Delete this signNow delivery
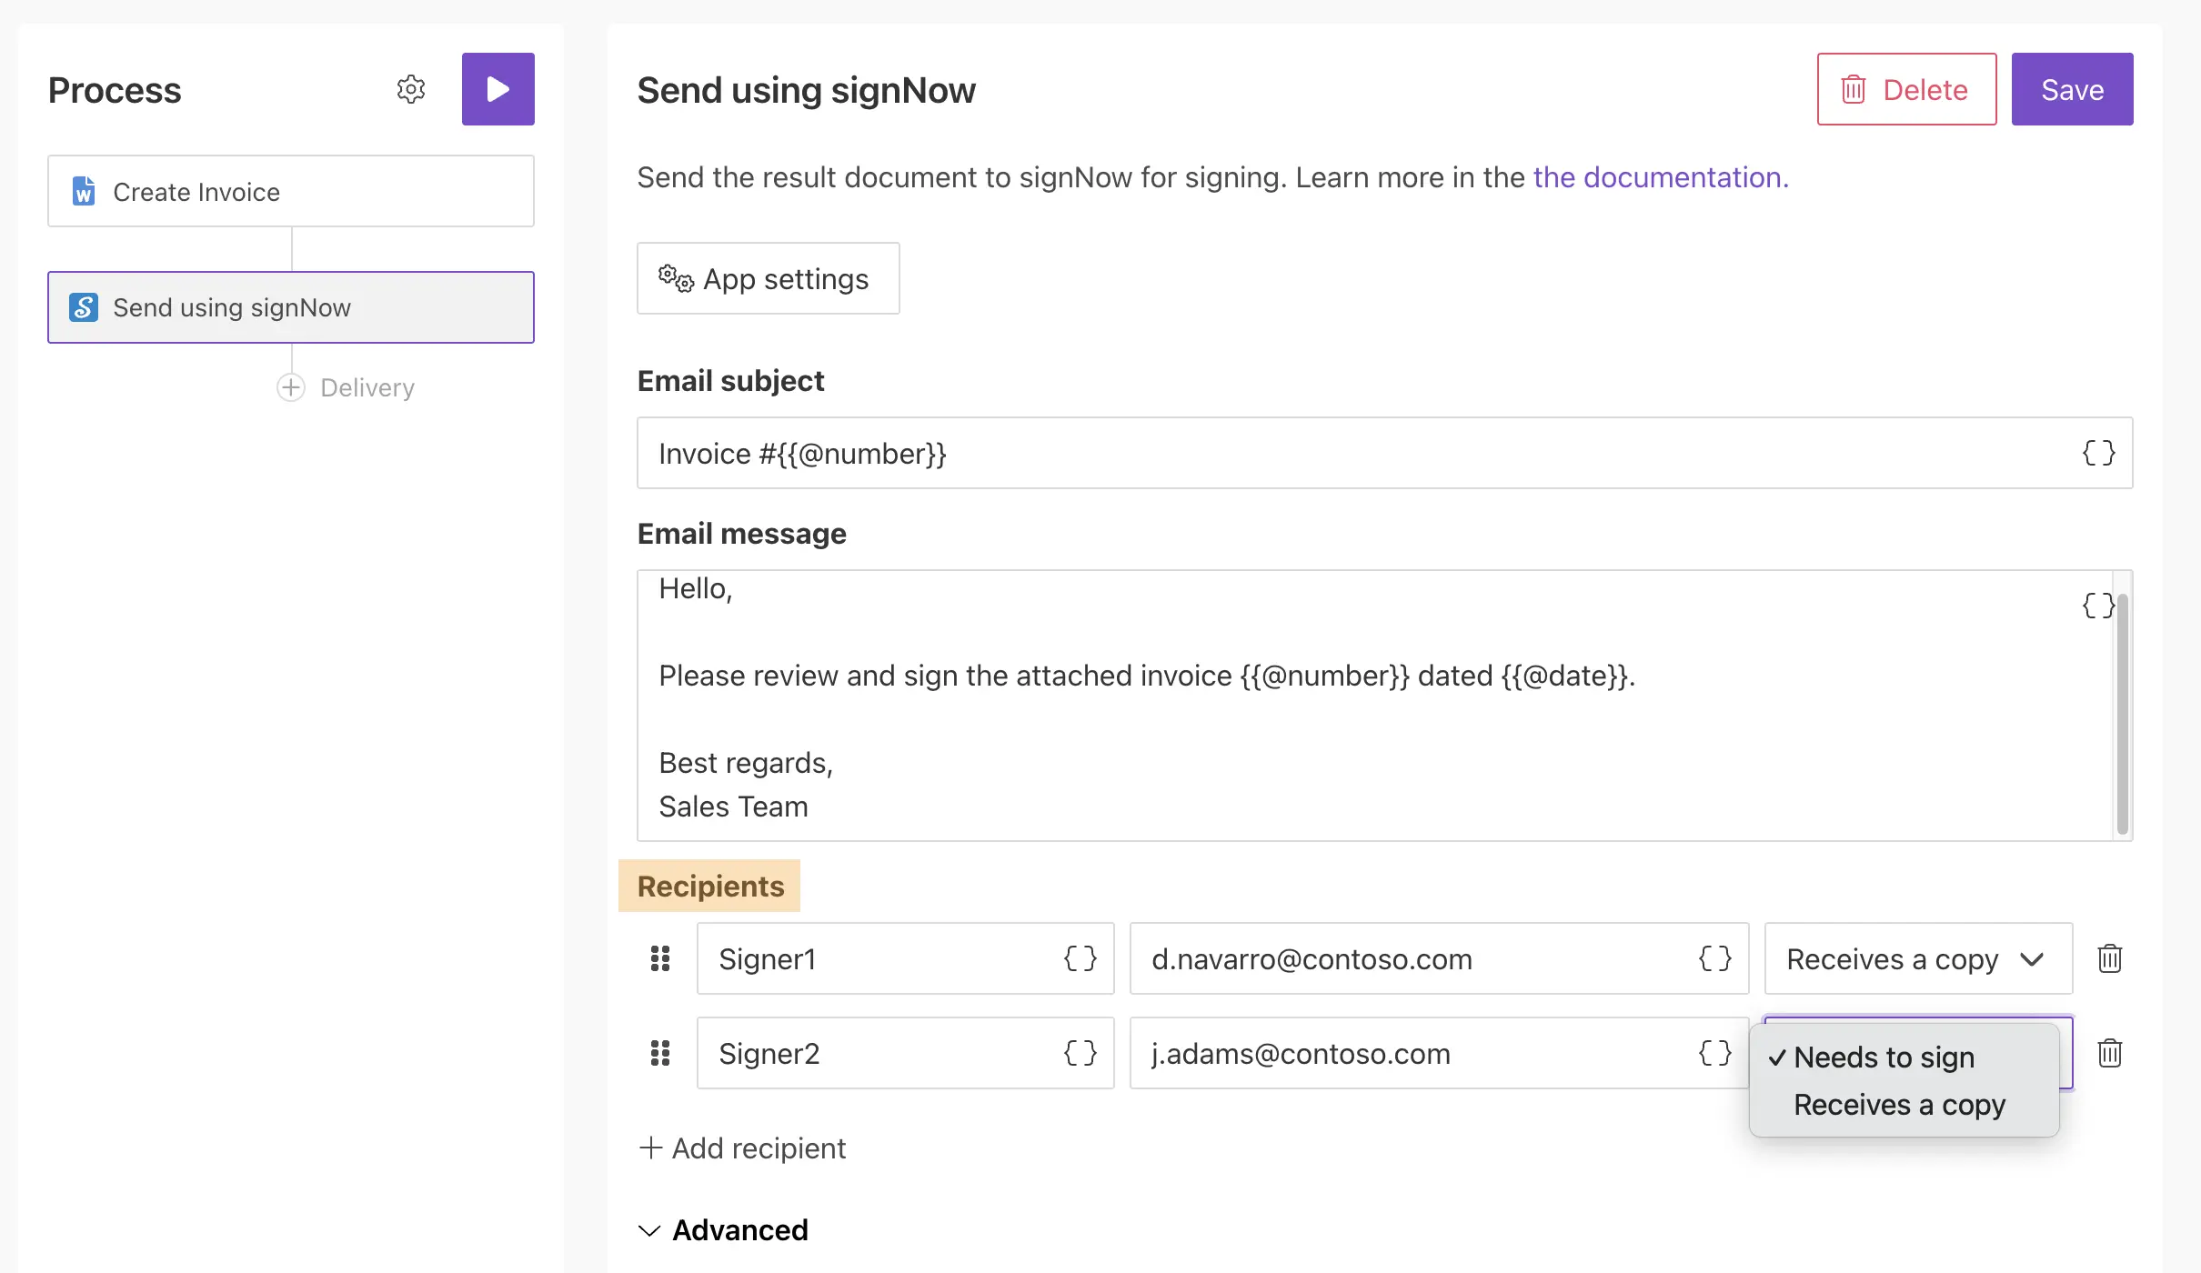Screen dimensions: 2201x1273 click(x=1906, y=89)
